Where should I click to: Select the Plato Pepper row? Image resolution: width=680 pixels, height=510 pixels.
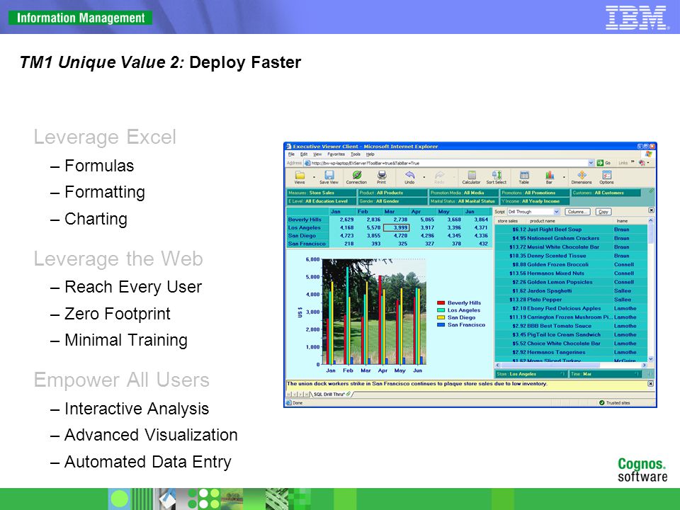tap(571, 300)
